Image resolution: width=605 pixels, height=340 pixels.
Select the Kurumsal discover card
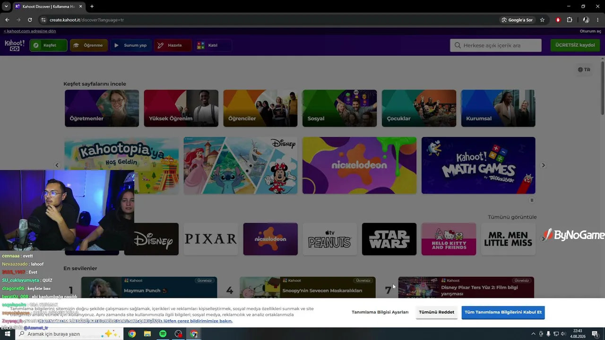(x=498, y=108)
